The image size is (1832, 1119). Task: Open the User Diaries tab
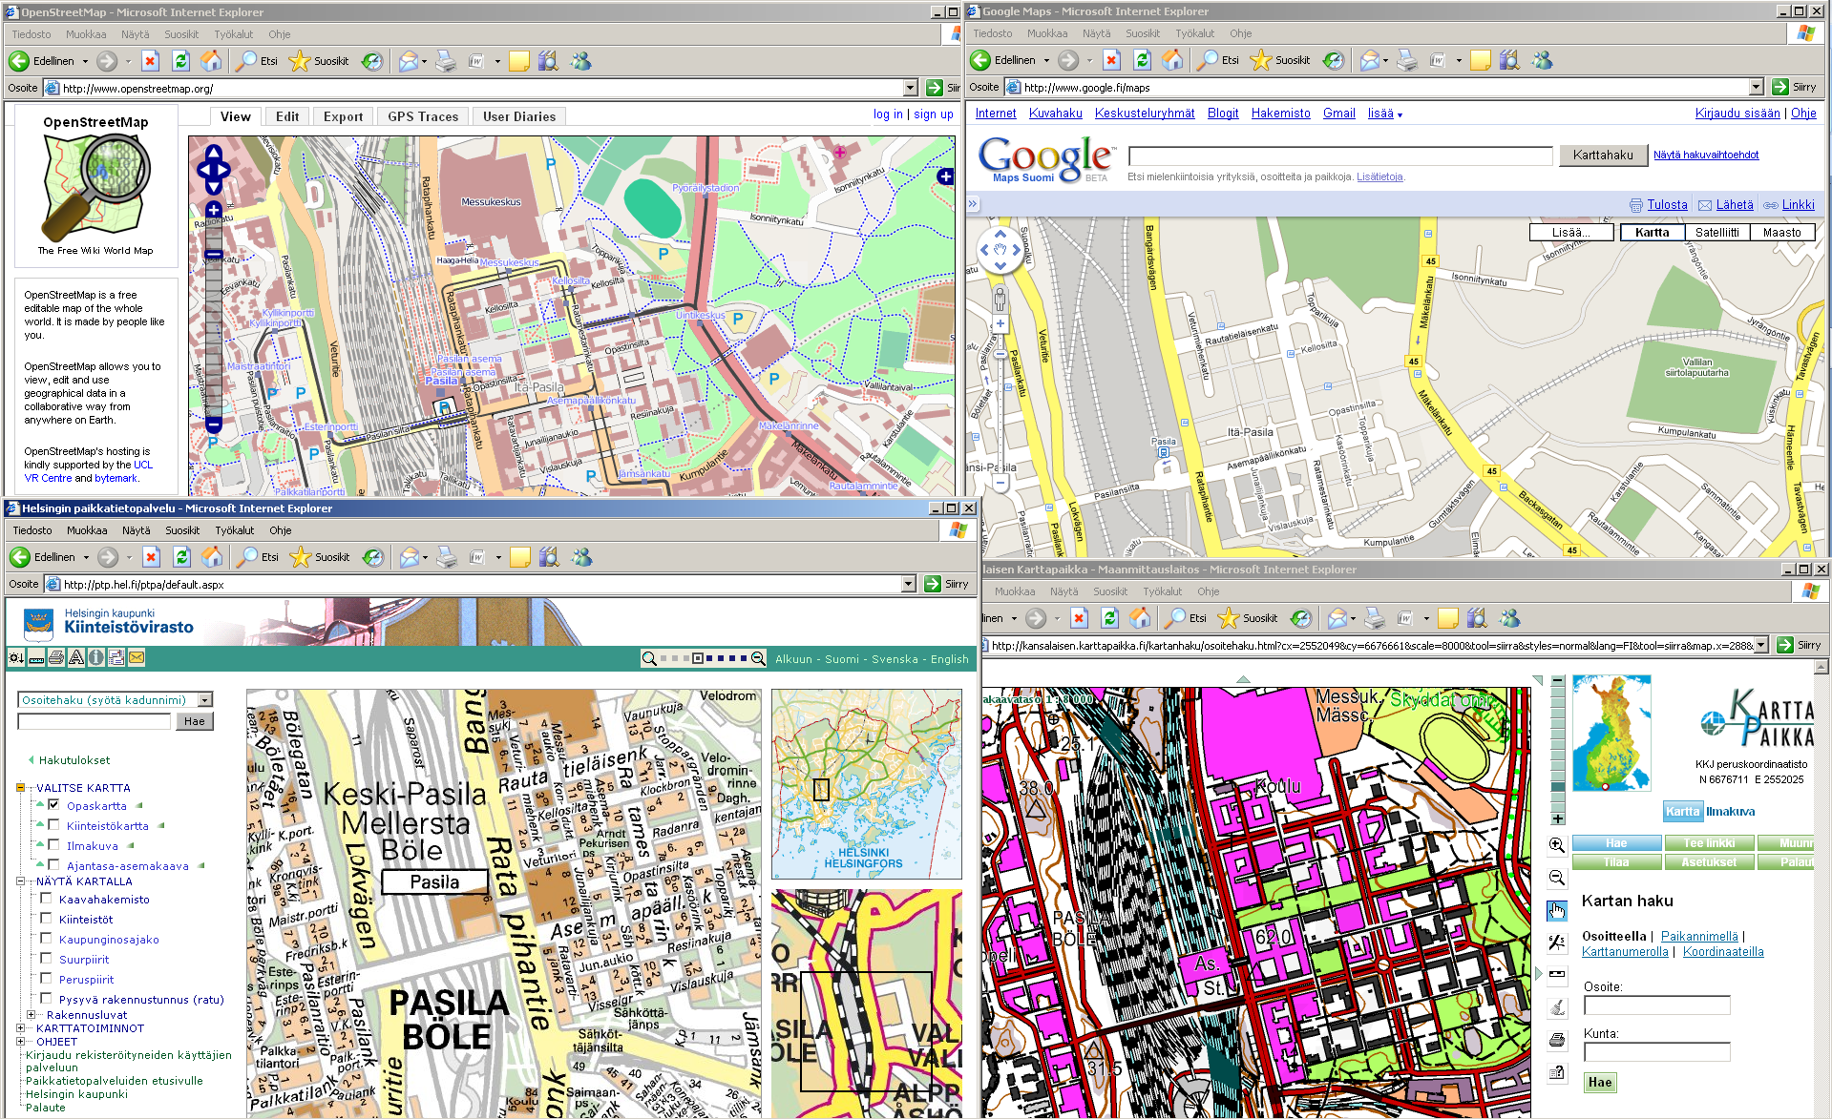519,116
